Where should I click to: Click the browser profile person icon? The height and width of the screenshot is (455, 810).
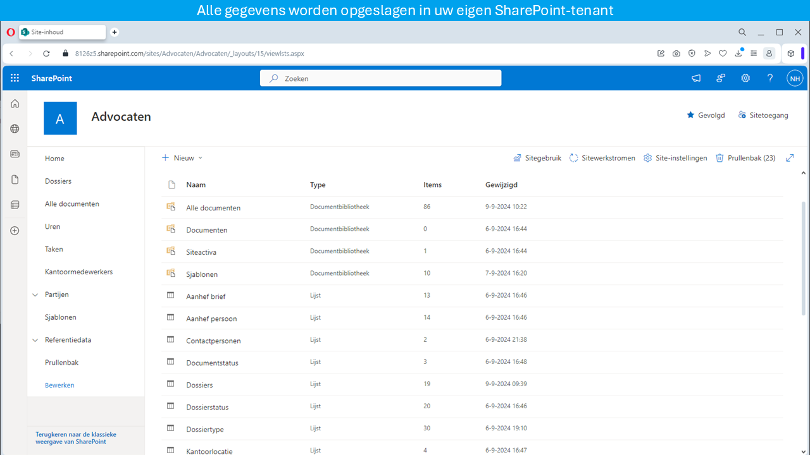click(x=769, y=54)
